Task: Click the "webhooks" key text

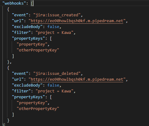Action: coord(14,3)
